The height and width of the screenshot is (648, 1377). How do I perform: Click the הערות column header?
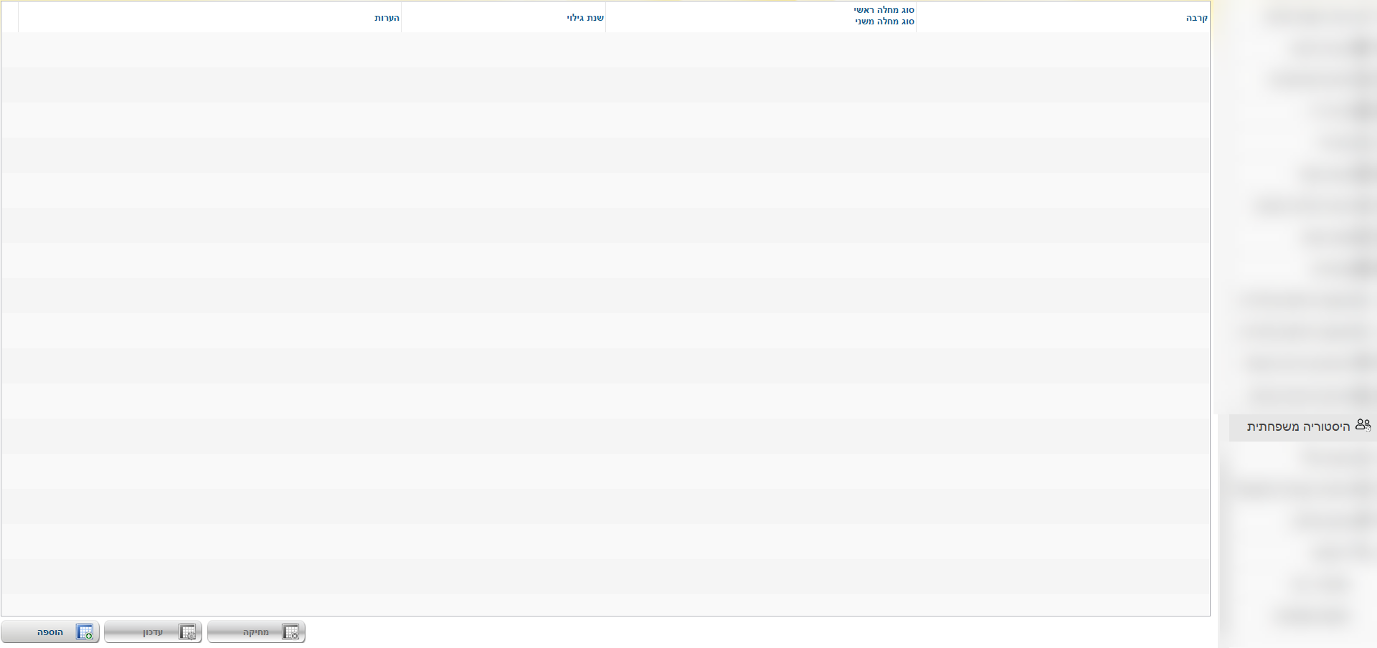point(387,18)
